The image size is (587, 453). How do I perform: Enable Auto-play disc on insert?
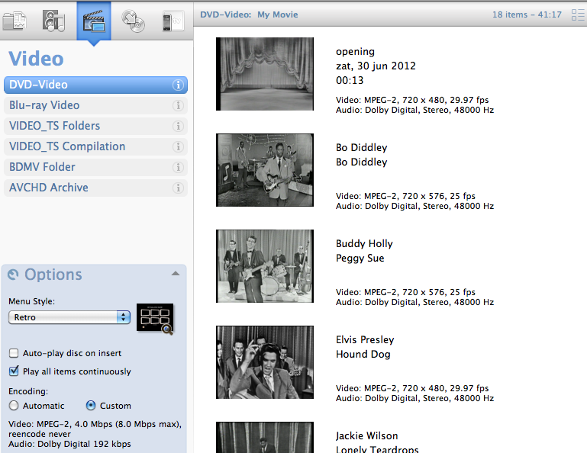coord(14,353)
